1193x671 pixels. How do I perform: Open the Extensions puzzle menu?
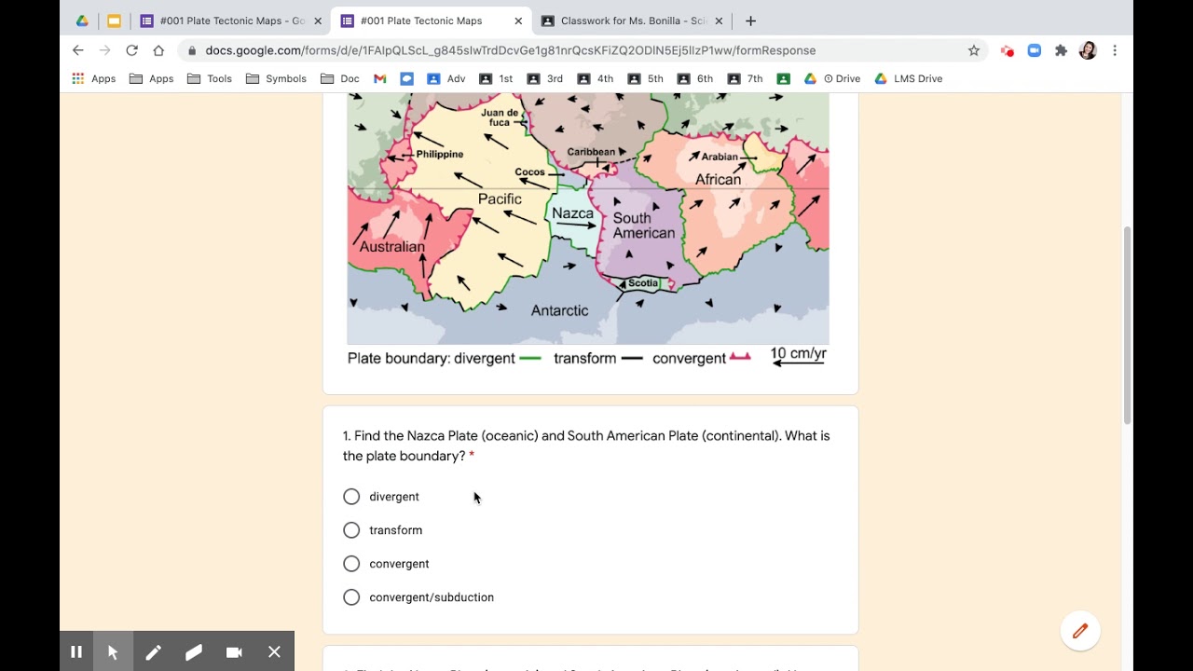(1061, 50)
